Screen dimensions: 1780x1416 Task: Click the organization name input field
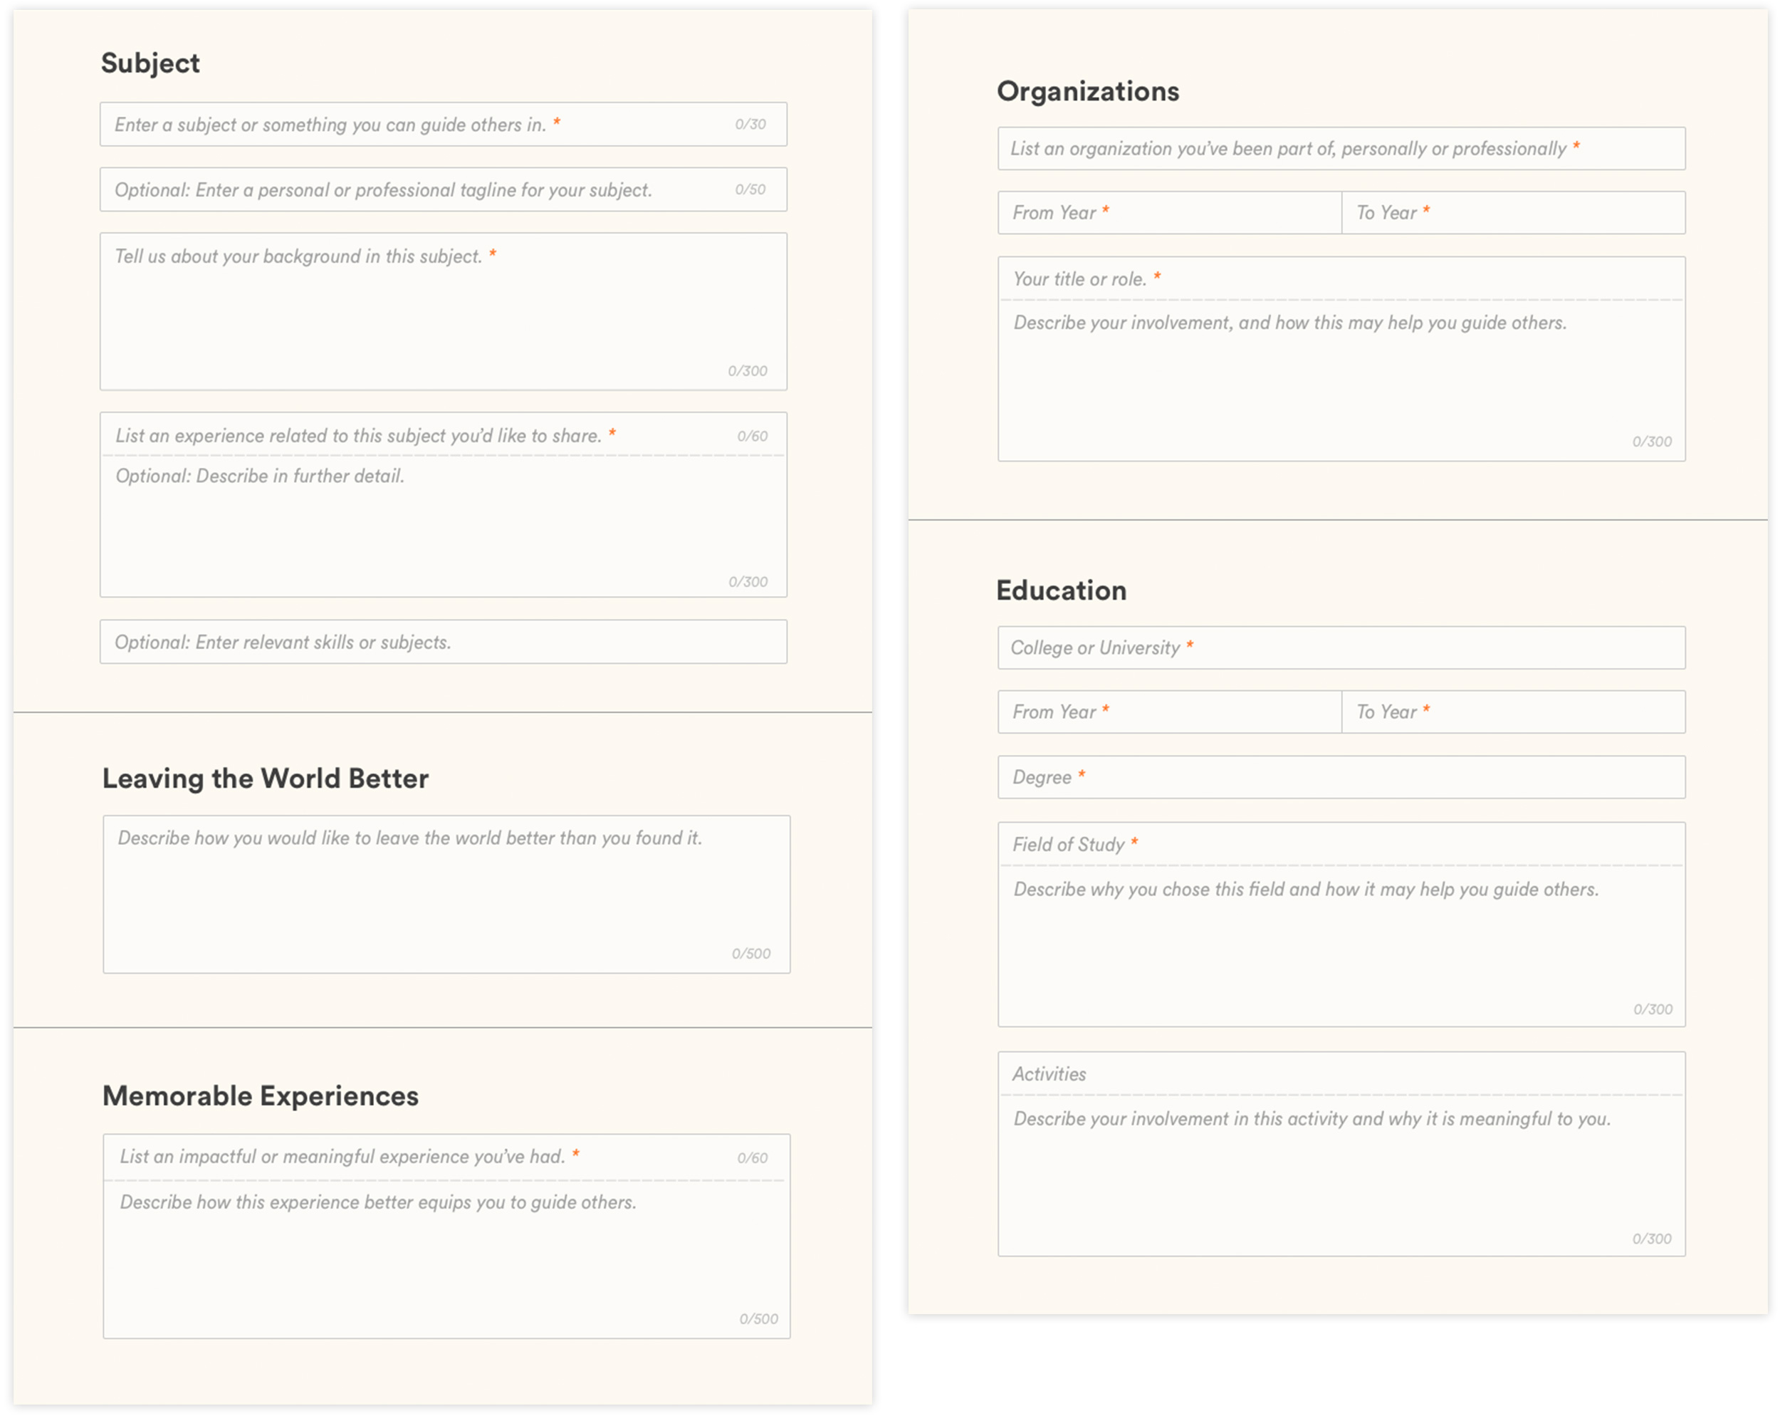pyautogui.click(x=1341, y=149)
